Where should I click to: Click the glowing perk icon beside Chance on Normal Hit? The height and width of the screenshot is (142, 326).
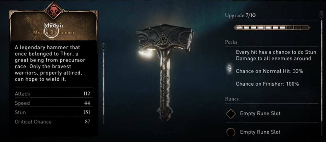click(x=229, y=69)
